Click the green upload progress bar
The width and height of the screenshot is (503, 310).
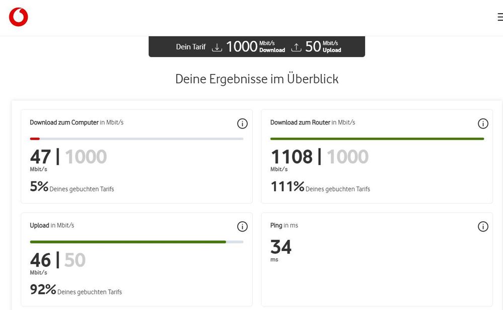(128, 242)
